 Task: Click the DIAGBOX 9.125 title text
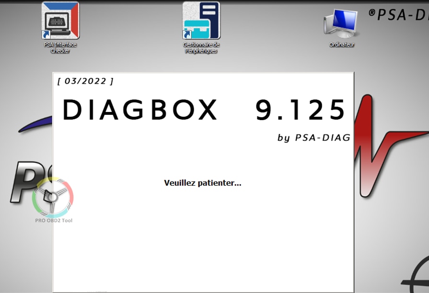tap(204, 110)
